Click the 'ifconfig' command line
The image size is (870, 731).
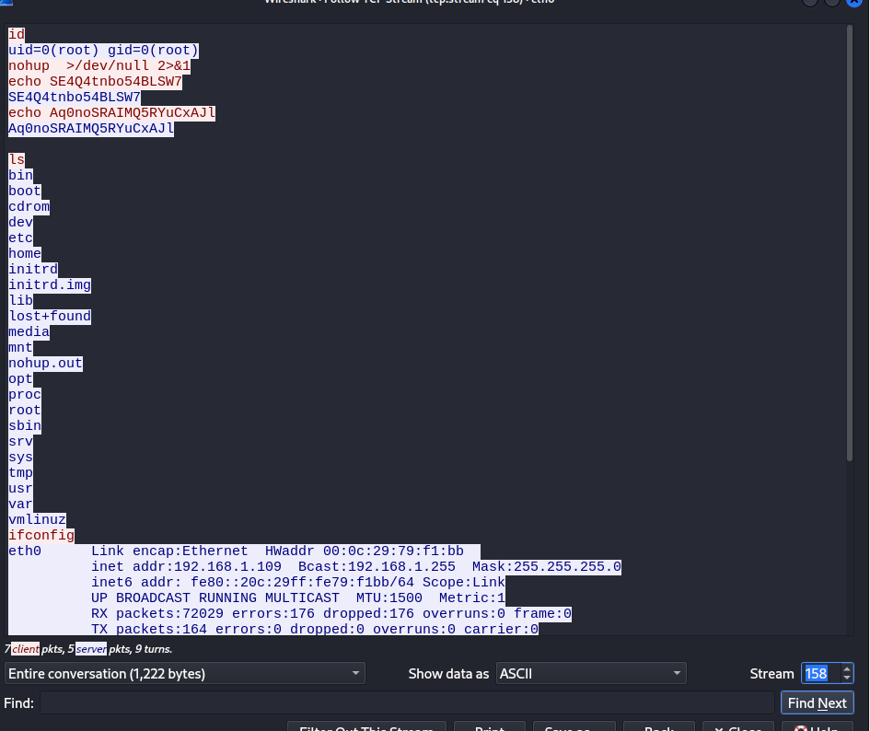[41, 535]
